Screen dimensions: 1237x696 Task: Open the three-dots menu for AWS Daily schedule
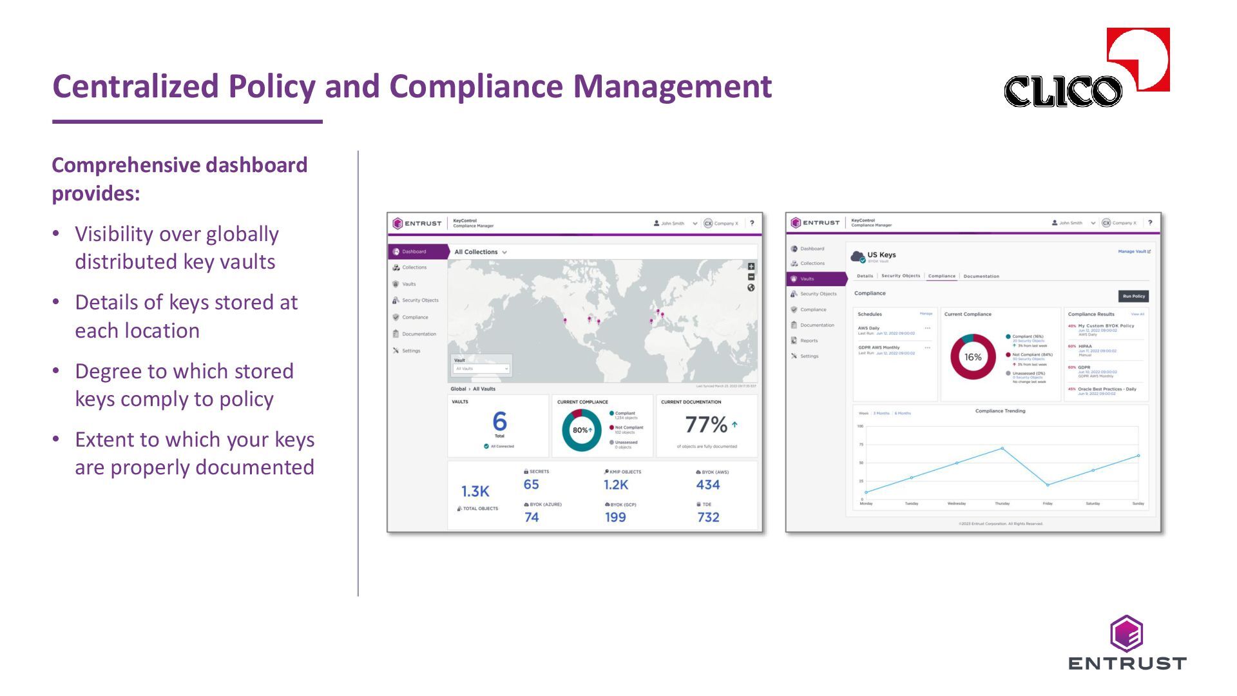928,328
